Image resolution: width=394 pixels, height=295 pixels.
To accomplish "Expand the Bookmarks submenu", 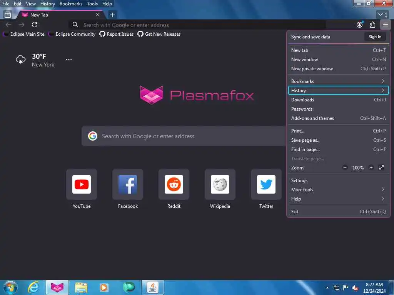I will 339,81.
